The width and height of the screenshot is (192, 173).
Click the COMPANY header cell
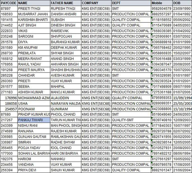pyautogui.click(x=96, y=3)
